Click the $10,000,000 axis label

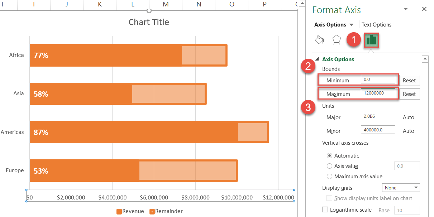237,197
